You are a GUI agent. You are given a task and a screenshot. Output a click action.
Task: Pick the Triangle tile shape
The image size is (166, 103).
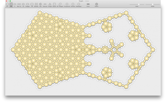coord(50,5)
